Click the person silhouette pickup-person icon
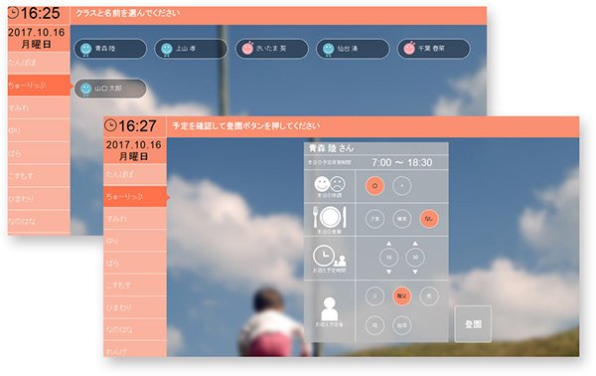Viewport: 596px width, 376px height. pyautogui.click(x=329, y=309)
